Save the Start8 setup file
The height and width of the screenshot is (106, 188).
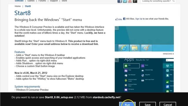click(x=147, y=104)
